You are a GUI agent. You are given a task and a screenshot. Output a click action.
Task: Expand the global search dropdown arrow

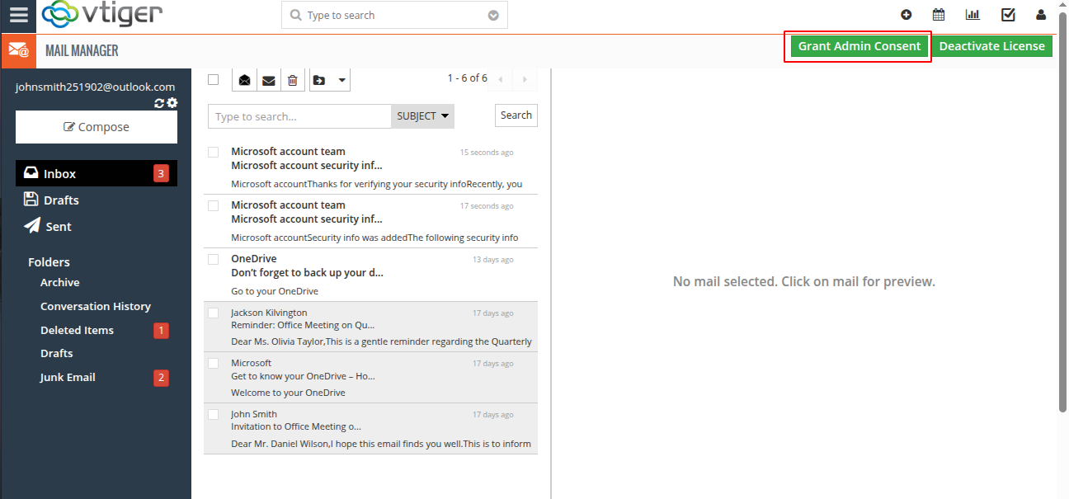coord(493,16)
